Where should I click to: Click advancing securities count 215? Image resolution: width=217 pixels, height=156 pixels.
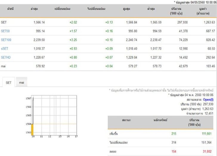click(x=174, y=134)
